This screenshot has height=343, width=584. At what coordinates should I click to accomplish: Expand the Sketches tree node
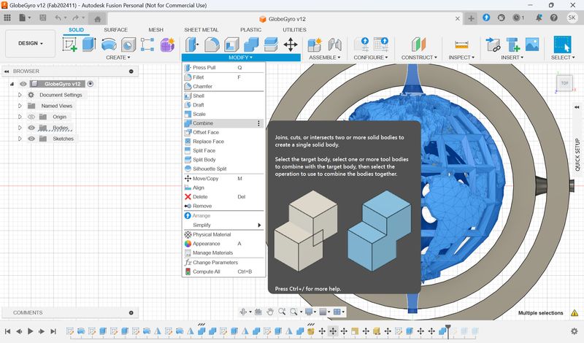pyautogui.click(x=20, y=139)
